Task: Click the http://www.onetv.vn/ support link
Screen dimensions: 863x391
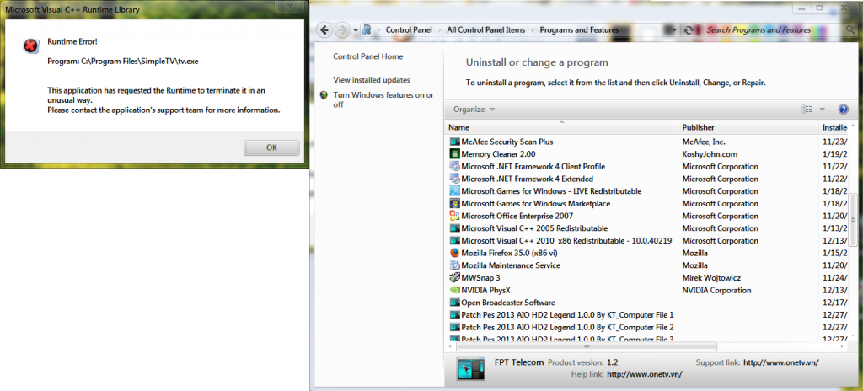Action: 781,362
